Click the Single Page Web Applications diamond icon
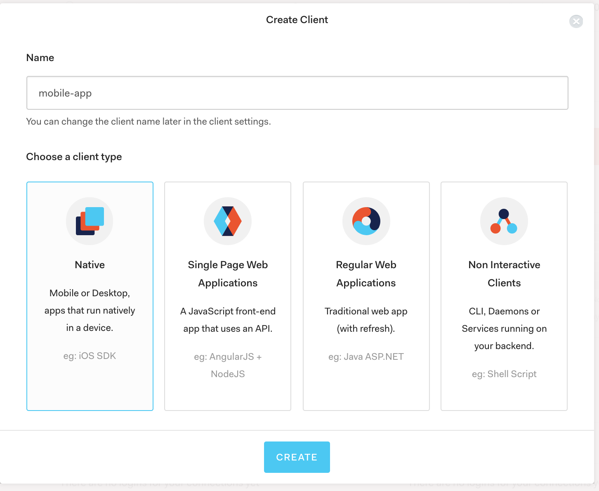The height and width of the screenshot is (491, 599). (228, 221)
